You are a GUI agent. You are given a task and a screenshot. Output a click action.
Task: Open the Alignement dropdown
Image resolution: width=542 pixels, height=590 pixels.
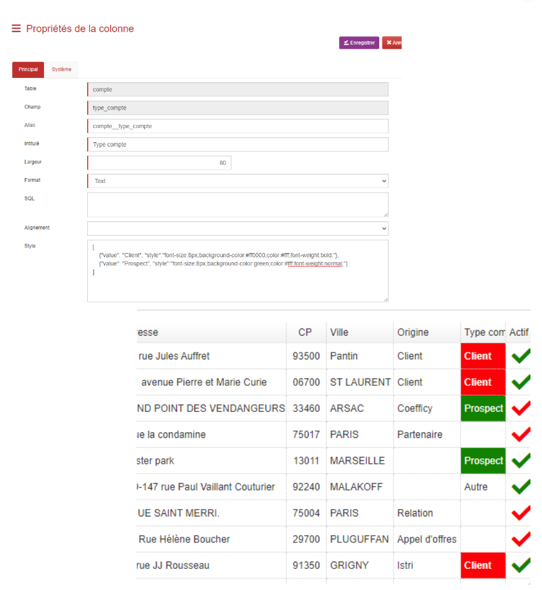point(238,228)
